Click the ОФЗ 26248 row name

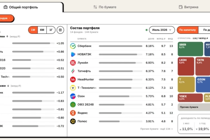pyautogui.click(x=86, y=104)
